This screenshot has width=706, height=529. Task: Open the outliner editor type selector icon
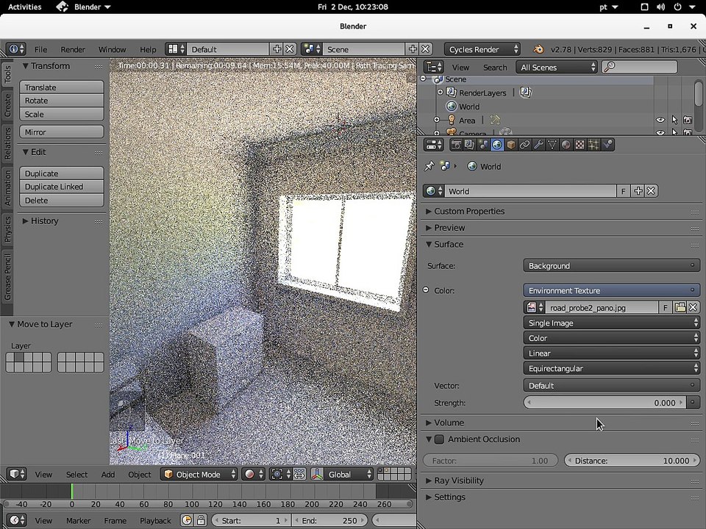click(x=434, y=68)
